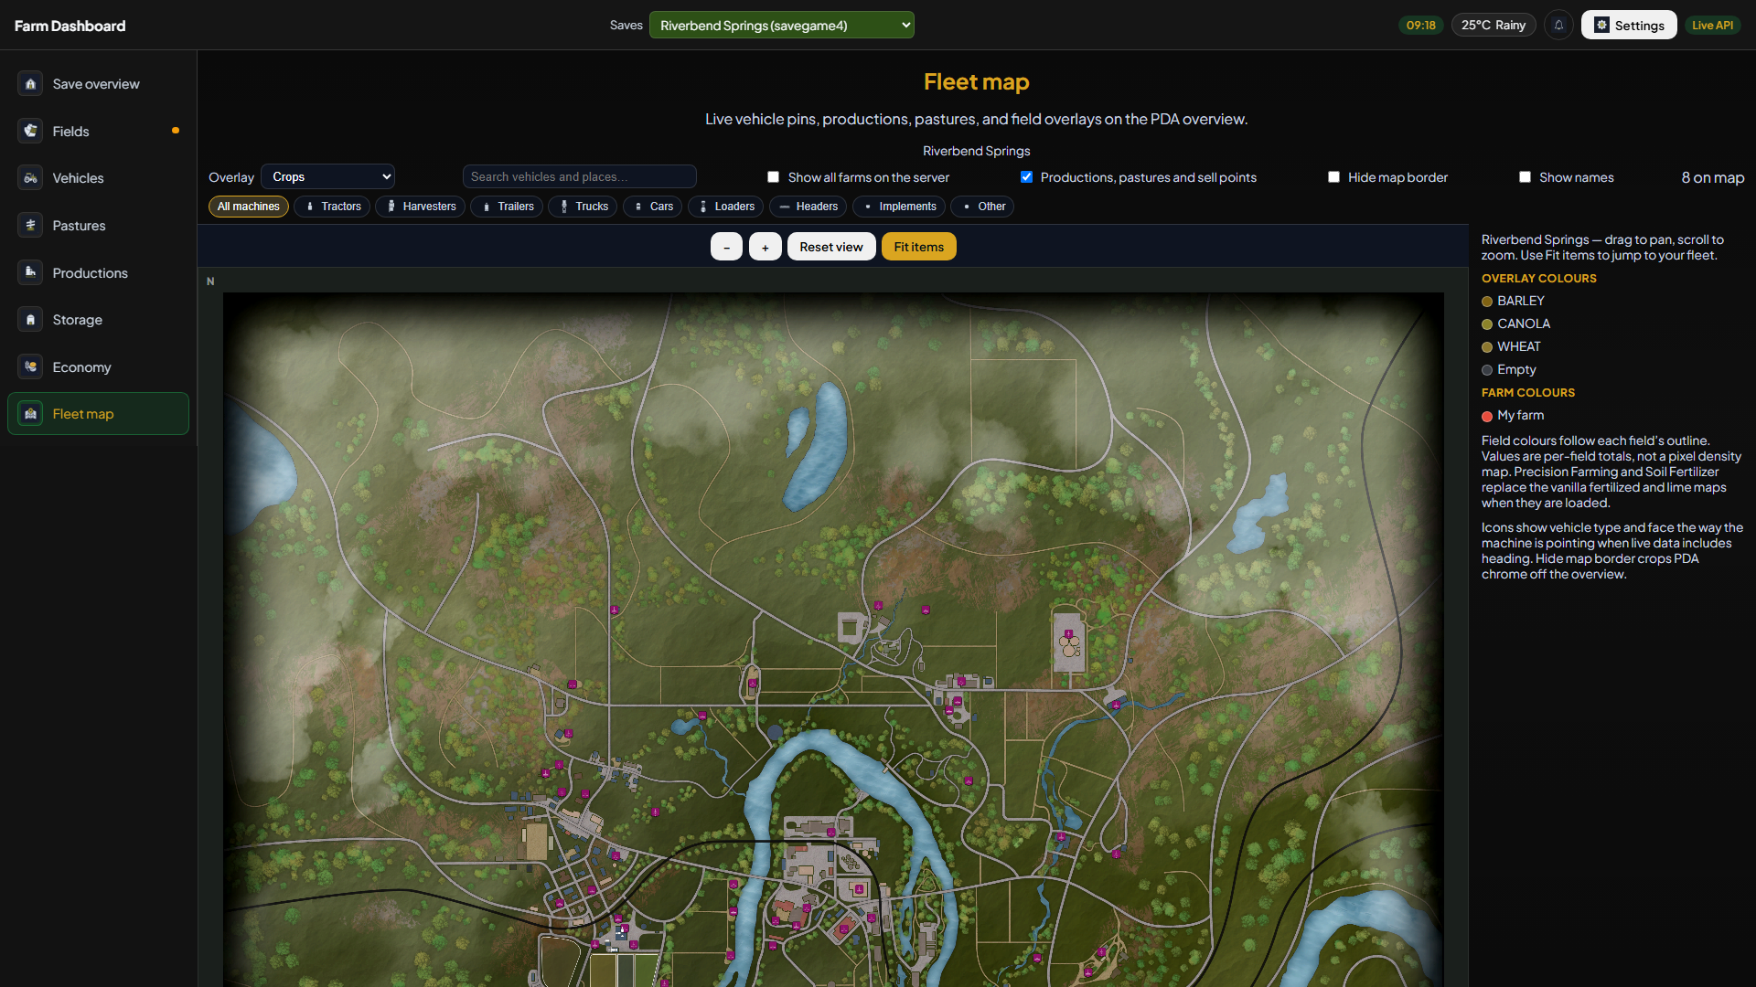Uncheck Productions, pastures and sell points
This screenshot has height=987, width=1756.
pos(1026,177)
